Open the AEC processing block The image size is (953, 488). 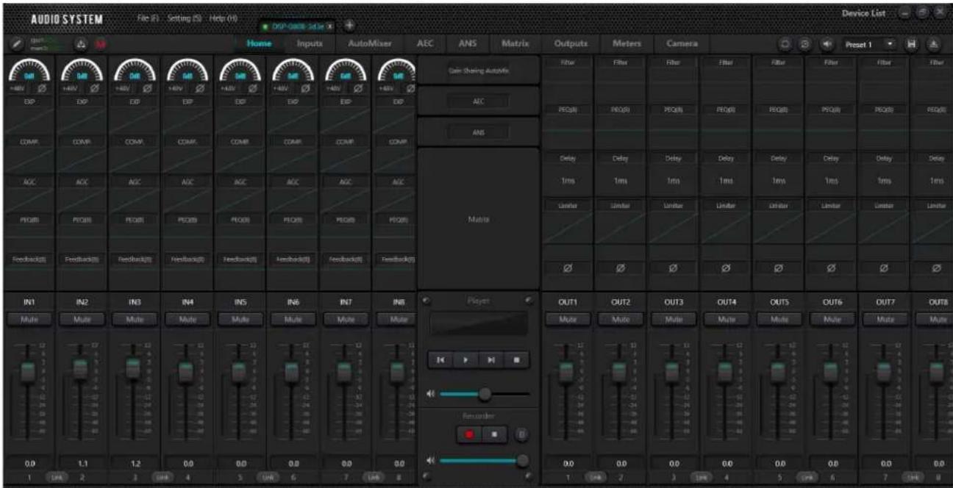click(479, 103)
